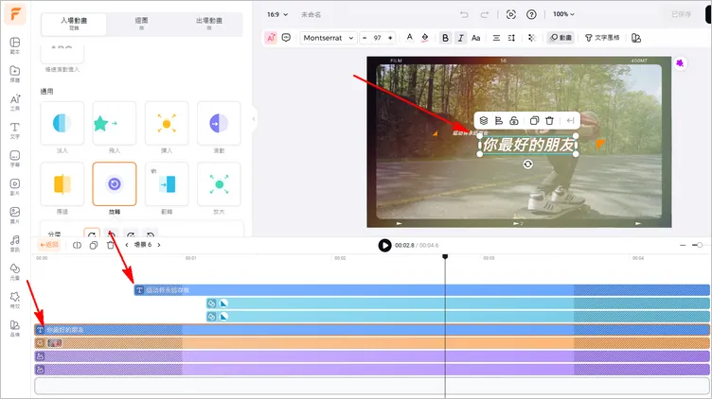Open the FlexClip logo home icon
Viewport: 712px width, 399px height.
pyautogui.click(x=15, y=14)
